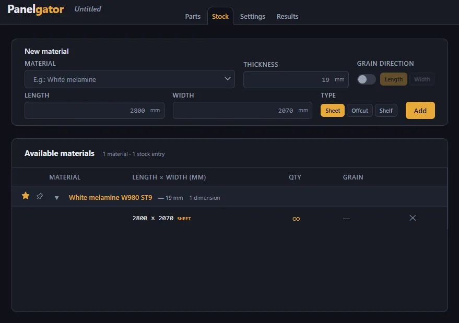Toggle the grain direction switch

coord(366,79)
